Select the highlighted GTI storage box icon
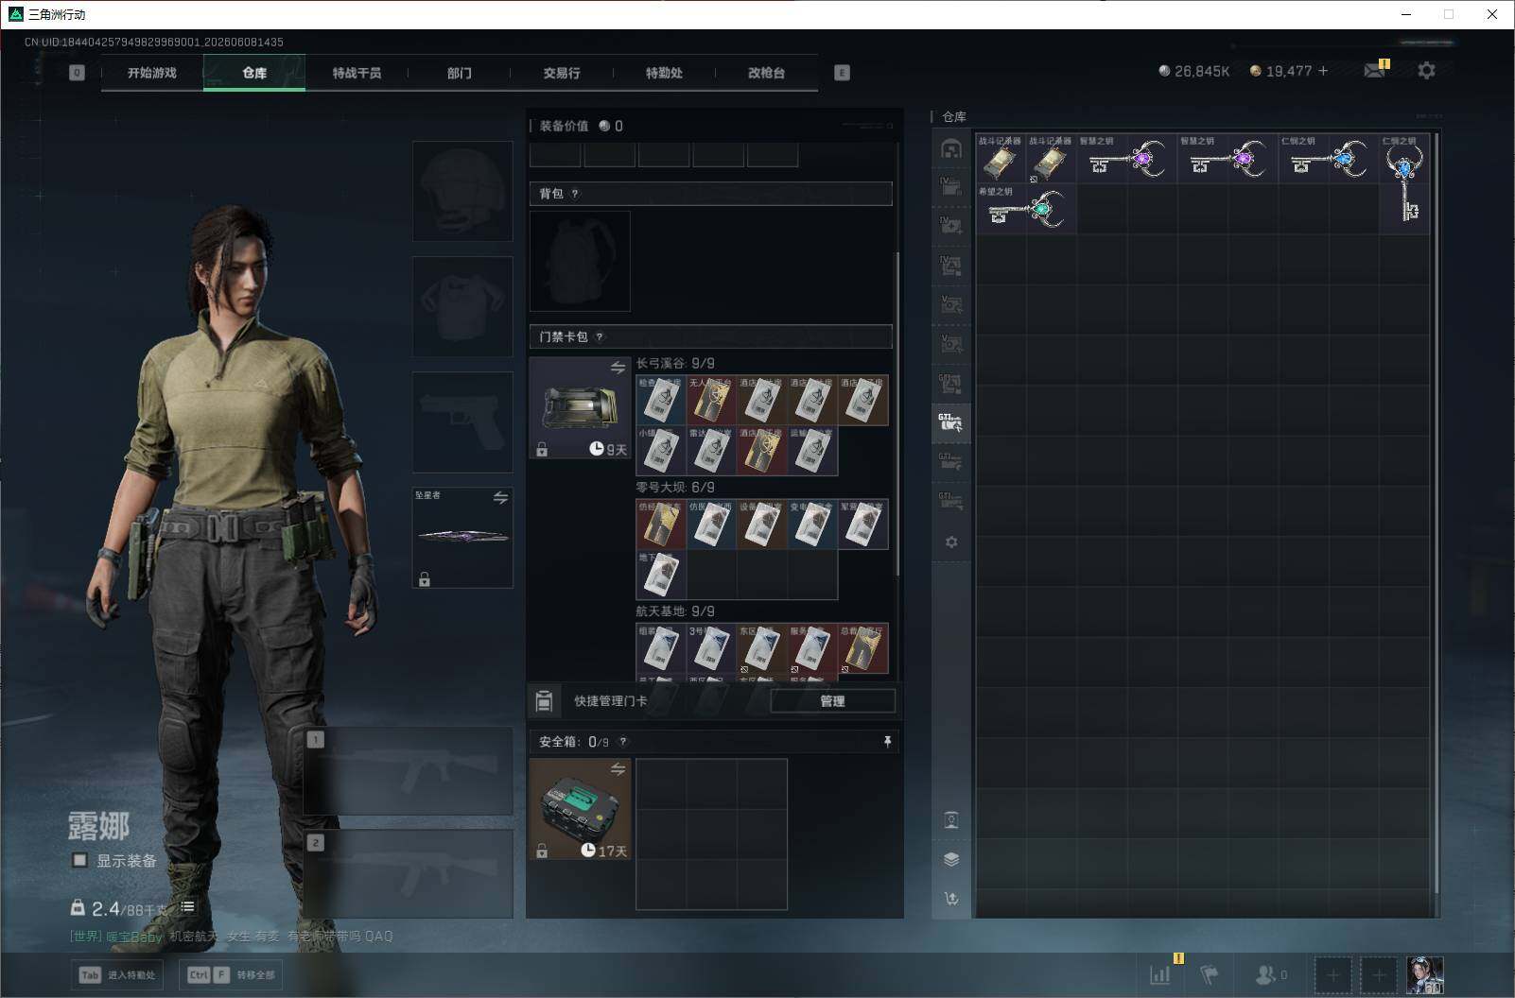 click(x=951, y=423)
